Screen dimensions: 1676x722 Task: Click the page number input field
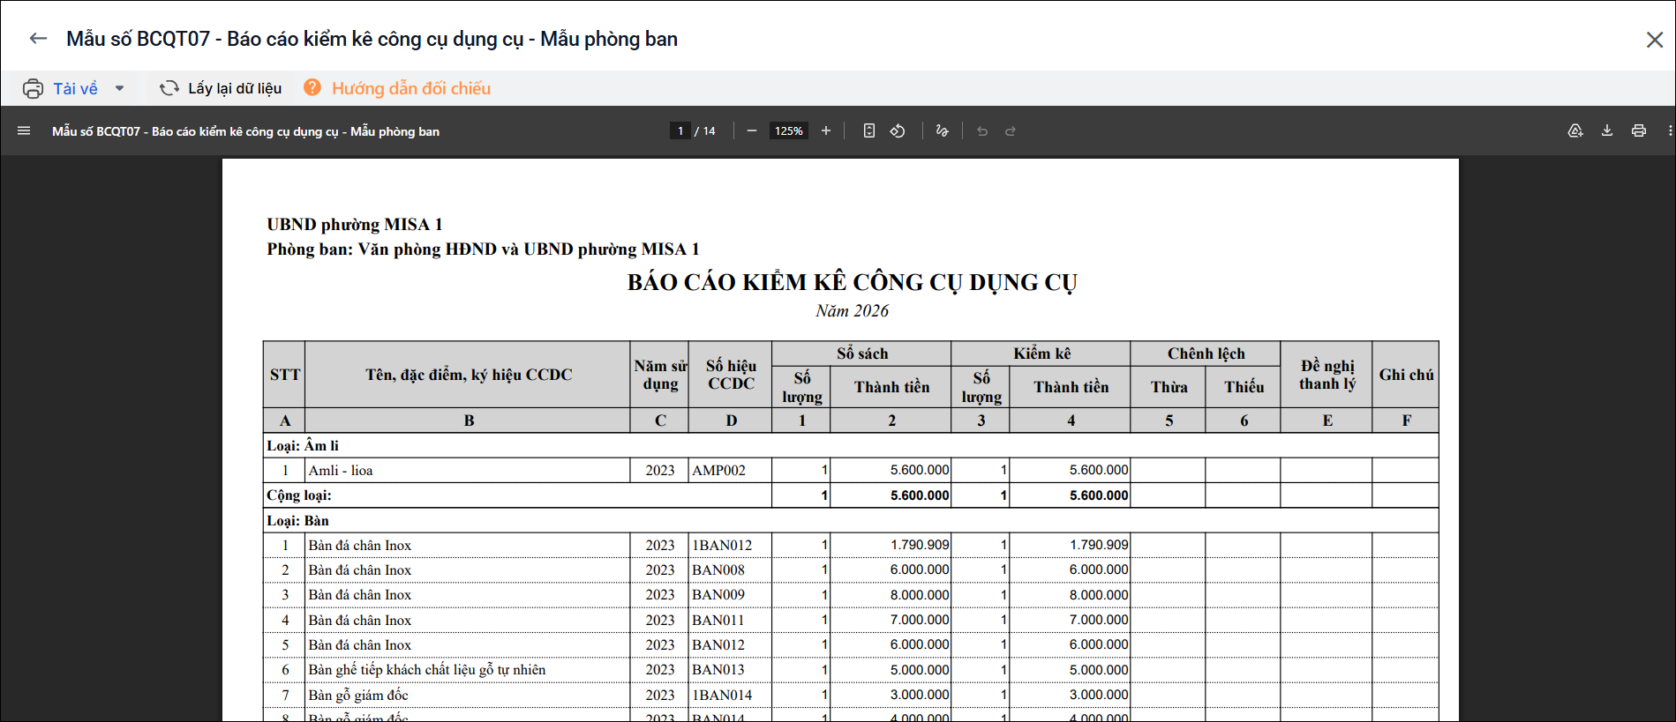coord(680,130)
